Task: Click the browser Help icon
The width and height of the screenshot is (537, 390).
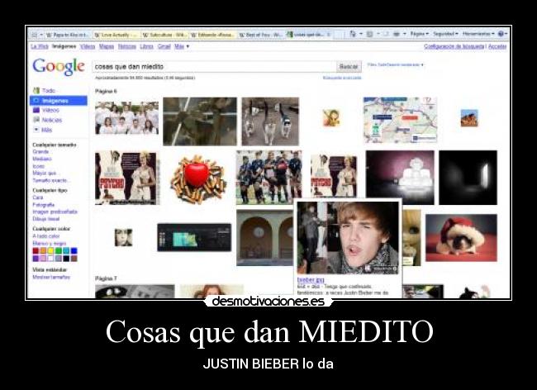Action: [501, 34]
